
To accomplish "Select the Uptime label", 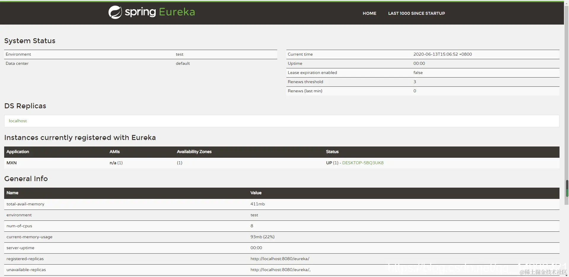I will click(x=295, y=63).
